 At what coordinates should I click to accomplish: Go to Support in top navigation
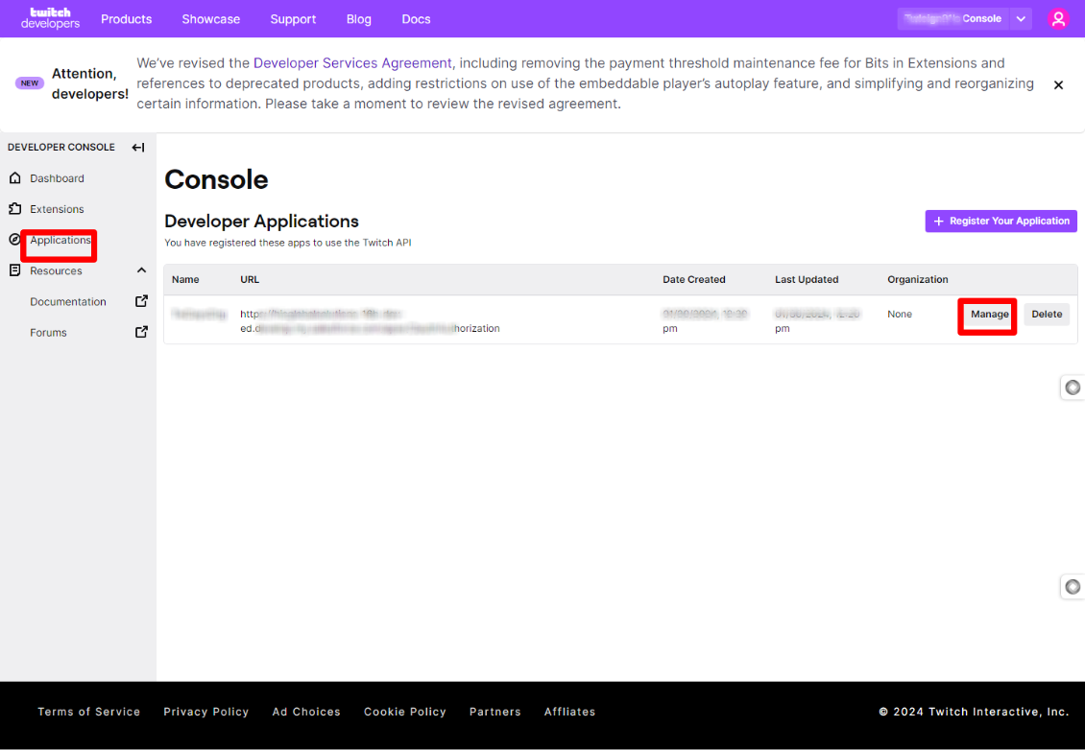pos(294,19)
